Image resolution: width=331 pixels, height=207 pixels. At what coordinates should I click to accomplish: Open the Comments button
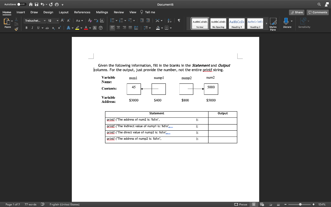coord(318,12)
